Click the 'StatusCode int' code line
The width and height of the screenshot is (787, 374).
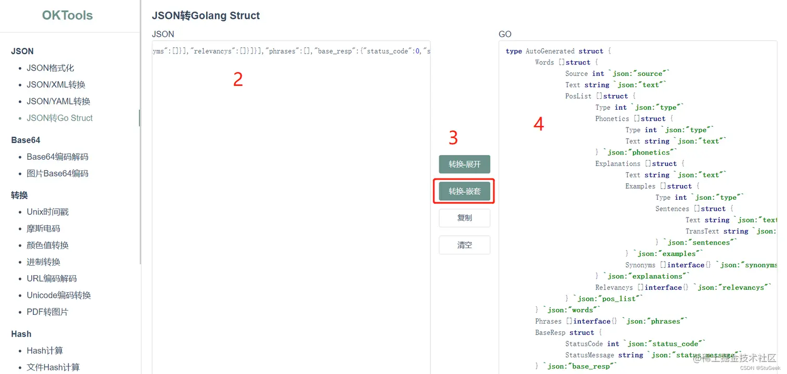636,344
